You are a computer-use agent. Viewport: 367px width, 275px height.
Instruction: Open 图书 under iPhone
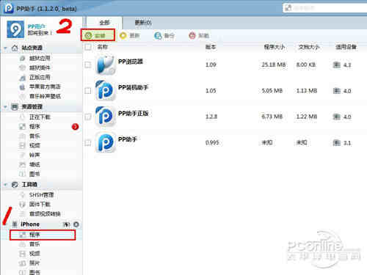pos(34,272)
